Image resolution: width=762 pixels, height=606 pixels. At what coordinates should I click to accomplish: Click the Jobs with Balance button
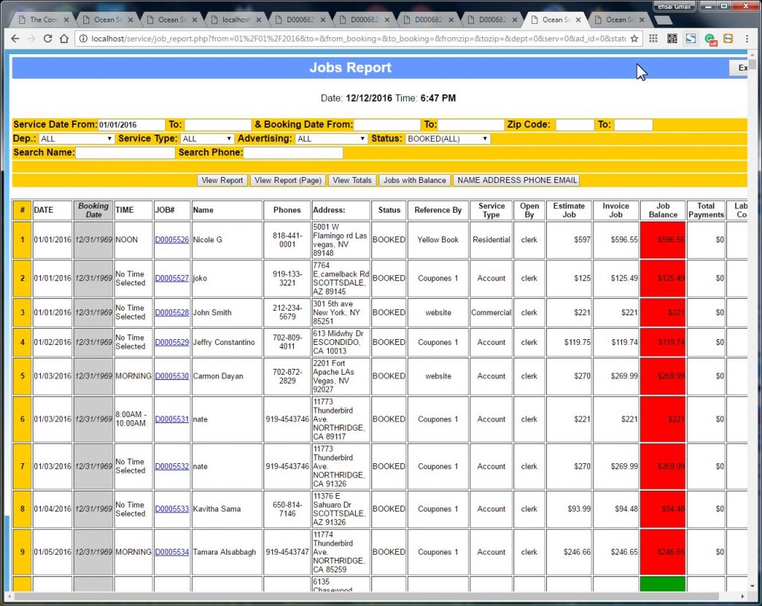pyautogui.click(x=414, y=181)
